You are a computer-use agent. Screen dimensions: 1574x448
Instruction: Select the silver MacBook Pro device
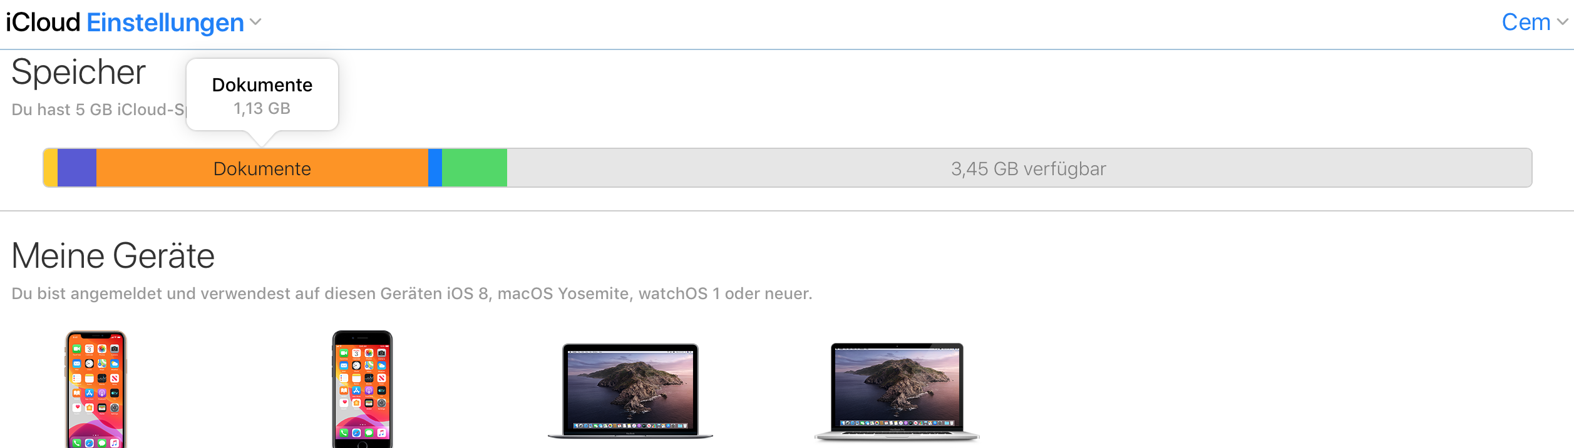point(897,392)
